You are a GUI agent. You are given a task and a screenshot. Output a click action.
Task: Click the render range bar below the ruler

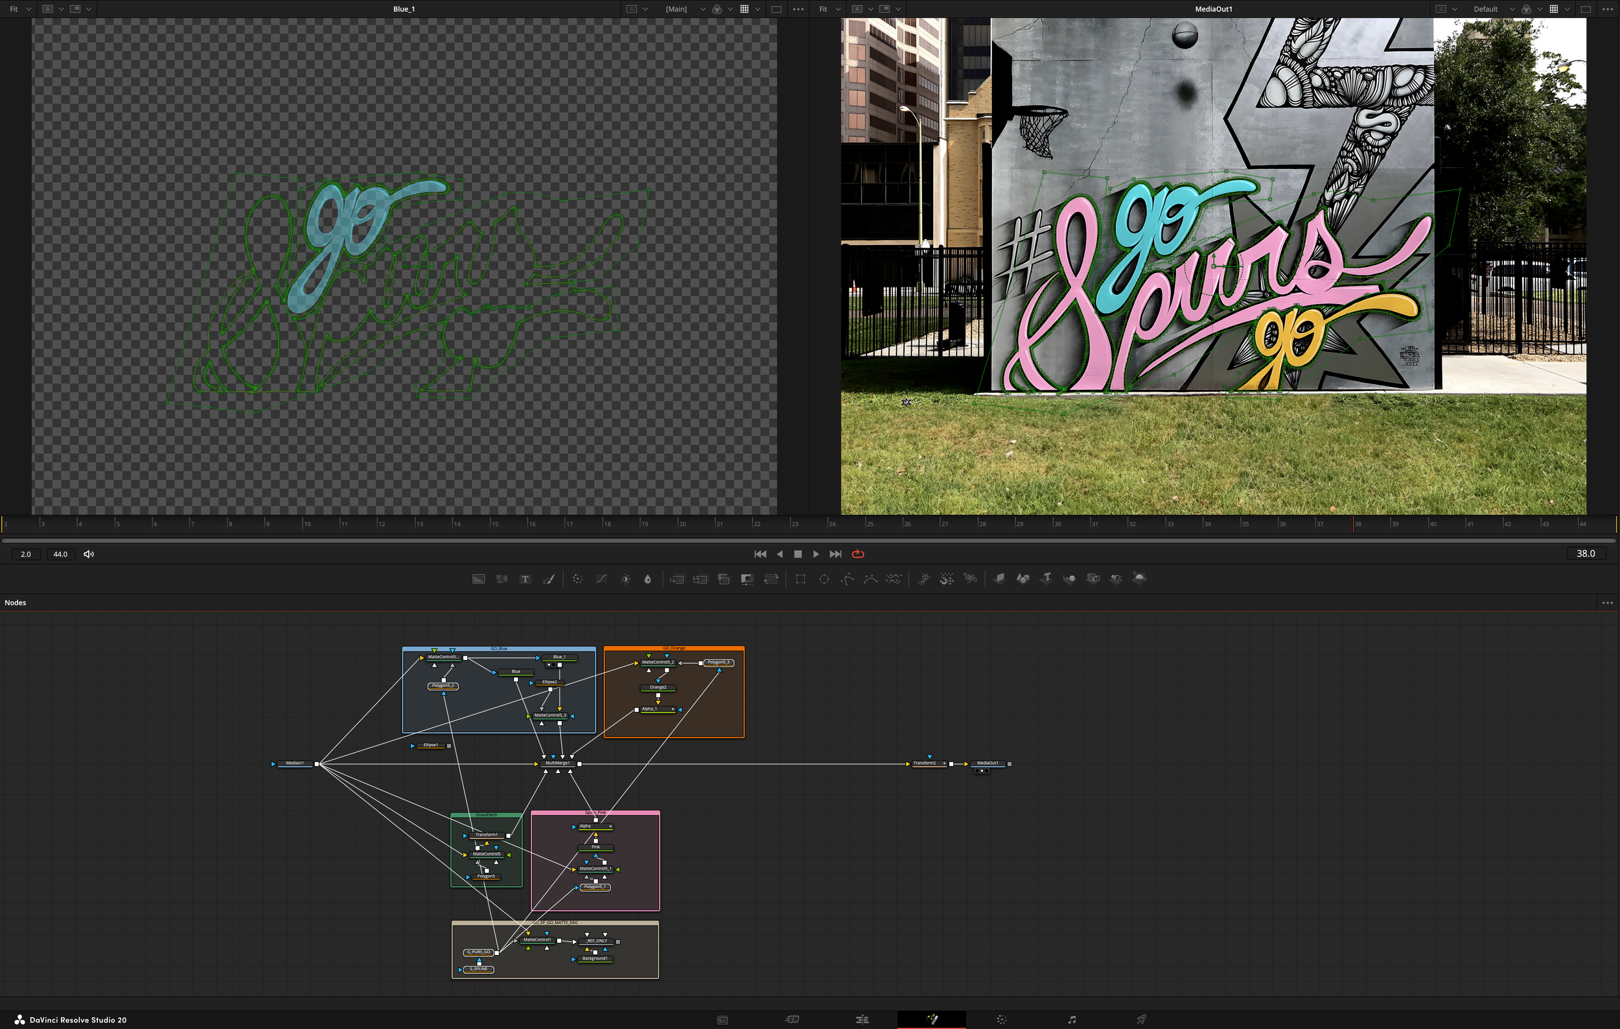coord(809,539)
